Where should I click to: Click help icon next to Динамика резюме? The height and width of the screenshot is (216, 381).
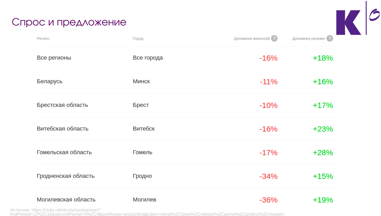(329, 38)
